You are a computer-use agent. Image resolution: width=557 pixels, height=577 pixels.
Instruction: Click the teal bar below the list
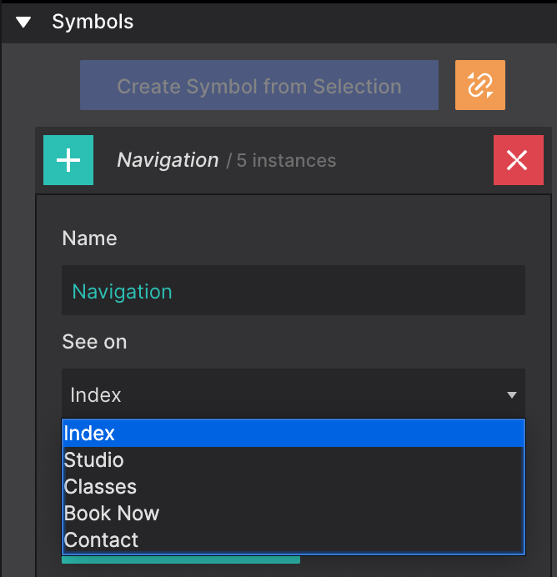click(x=181, y=559)
